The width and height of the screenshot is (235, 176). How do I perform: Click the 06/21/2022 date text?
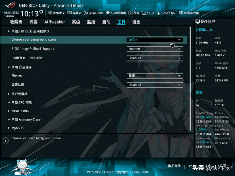click(11, 13)
